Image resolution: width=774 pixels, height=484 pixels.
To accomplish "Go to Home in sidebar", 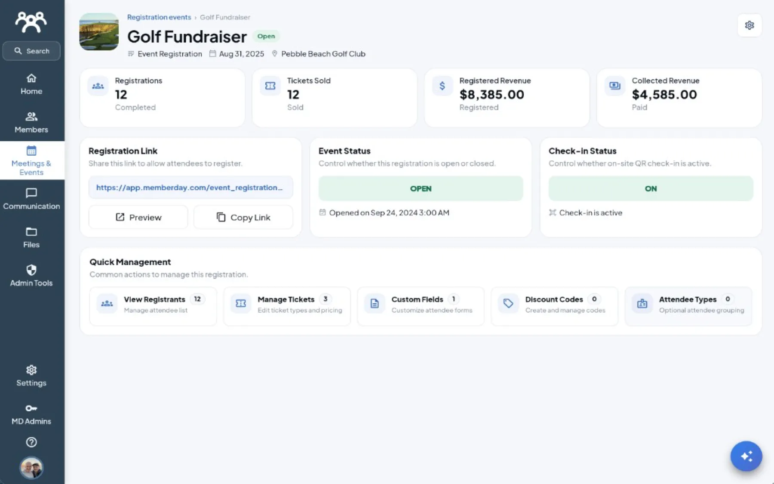I will [31, 84].
